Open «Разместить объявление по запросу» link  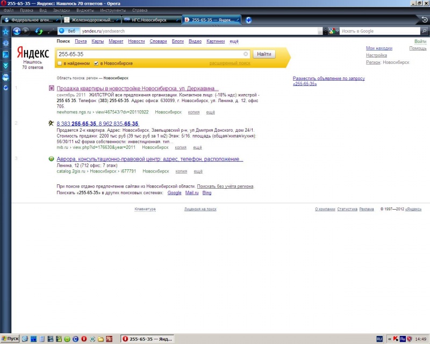tap(329, 81)
